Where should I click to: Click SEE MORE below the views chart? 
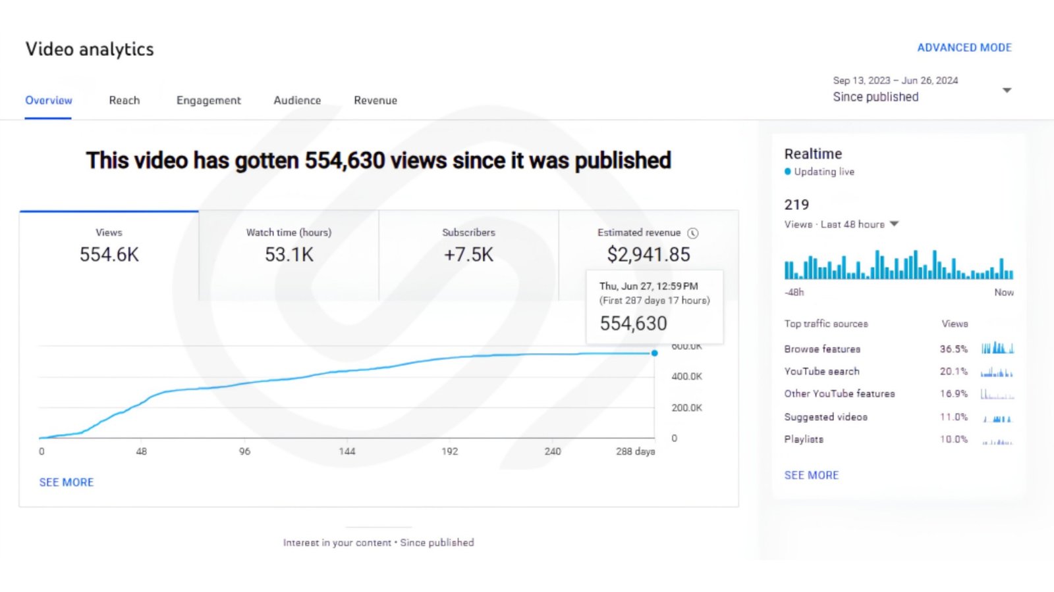pyautogui.click(x=67, y=482)
